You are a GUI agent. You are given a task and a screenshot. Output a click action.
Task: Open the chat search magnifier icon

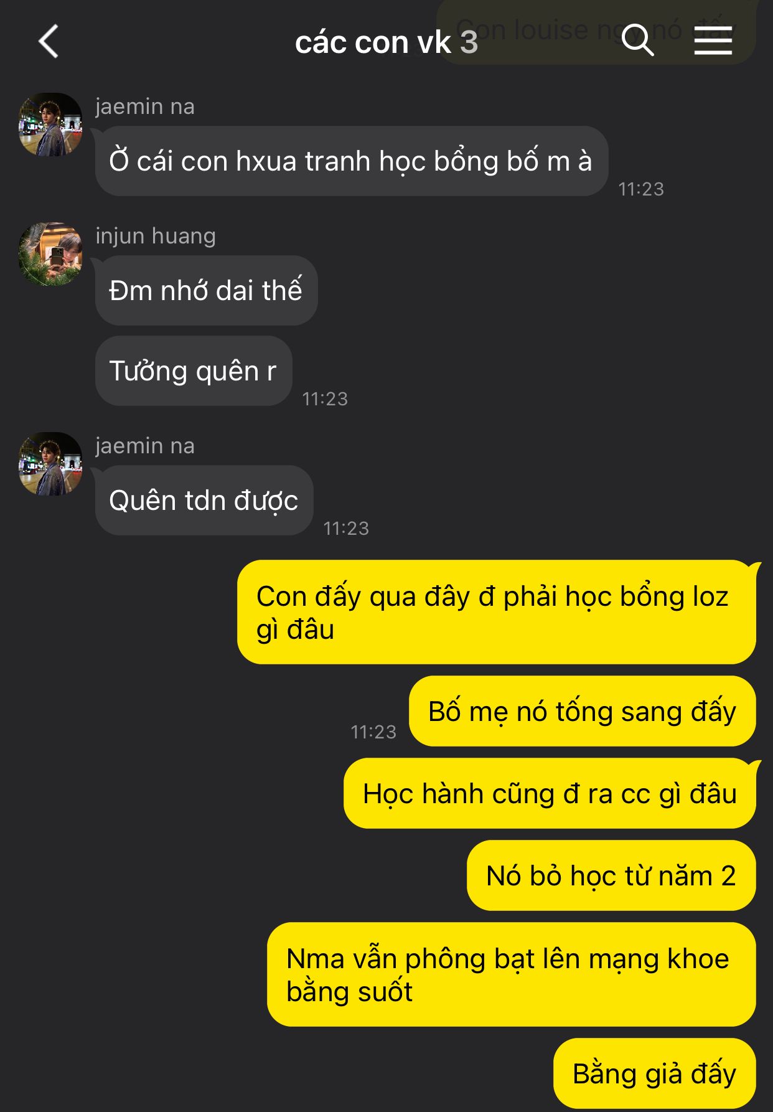click(x=637, y=41)
